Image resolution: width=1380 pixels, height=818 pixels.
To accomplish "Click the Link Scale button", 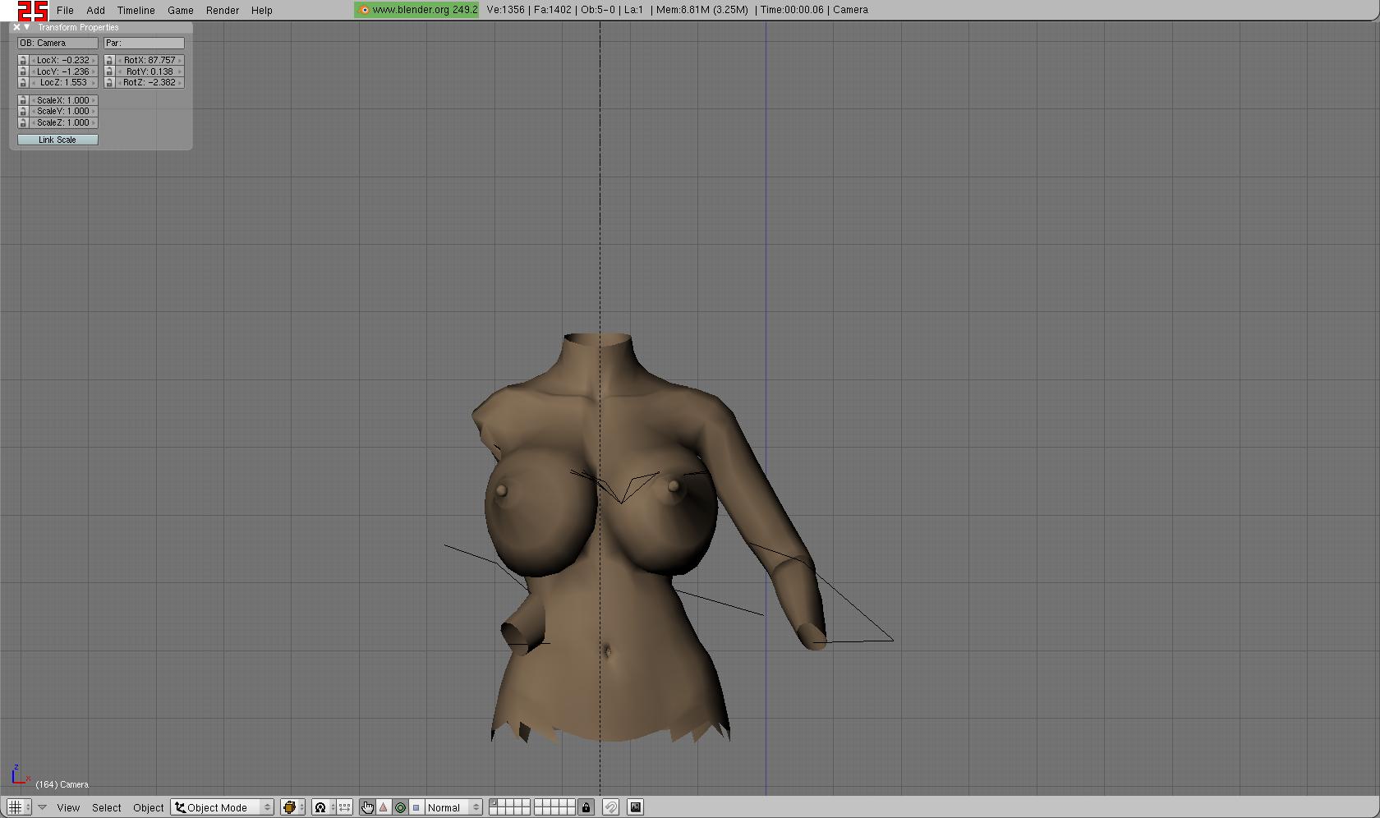I will [x=57, y=140].
